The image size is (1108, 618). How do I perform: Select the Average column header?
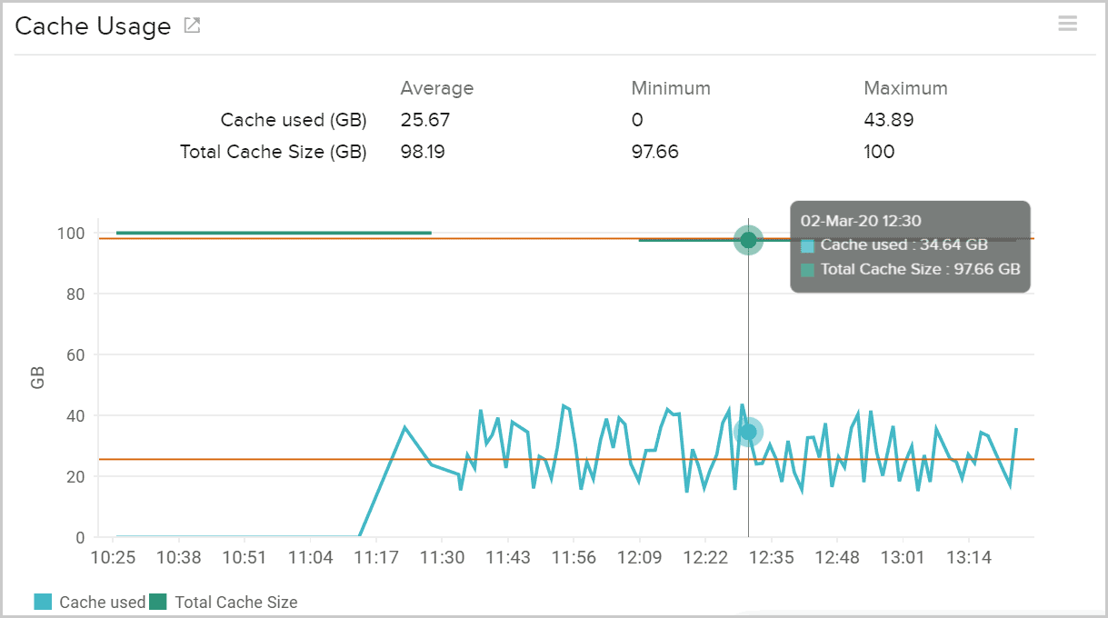(x=436, y=87)
